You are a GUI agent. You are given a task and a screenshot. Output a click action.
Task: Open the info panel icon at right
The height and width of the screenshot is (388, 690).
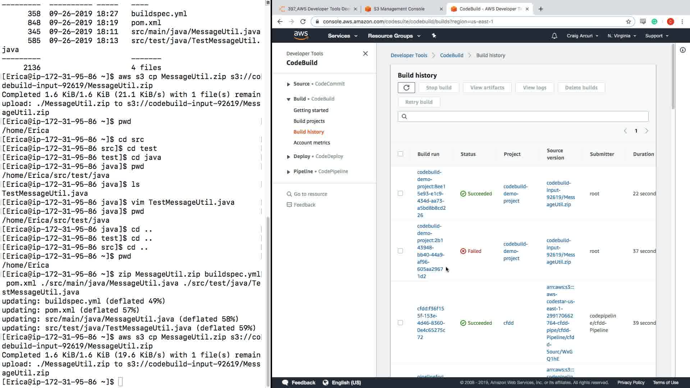coord(682,50)
